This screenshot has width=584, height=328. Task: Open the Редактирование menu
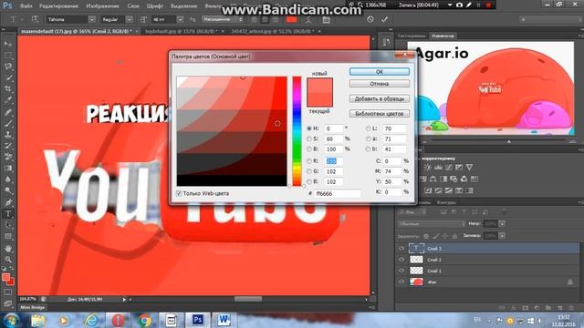click(x=58, y=6)
